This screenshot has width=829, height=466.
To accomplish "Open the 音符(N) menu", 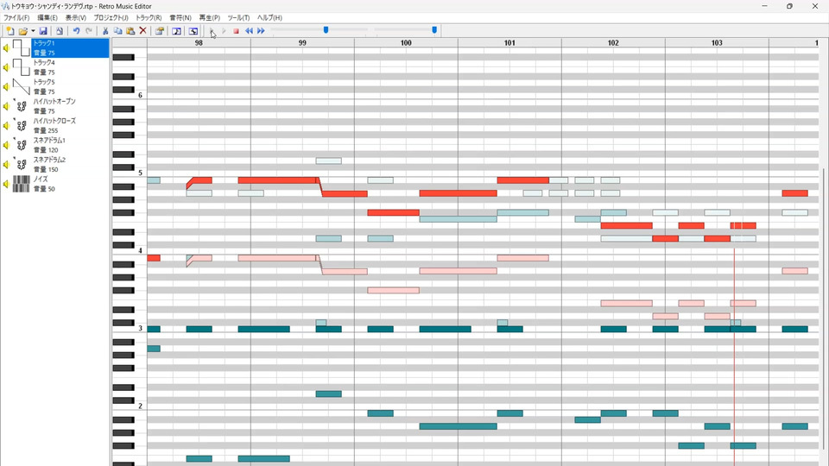I will pyautogui.click(x=180, y=17).
